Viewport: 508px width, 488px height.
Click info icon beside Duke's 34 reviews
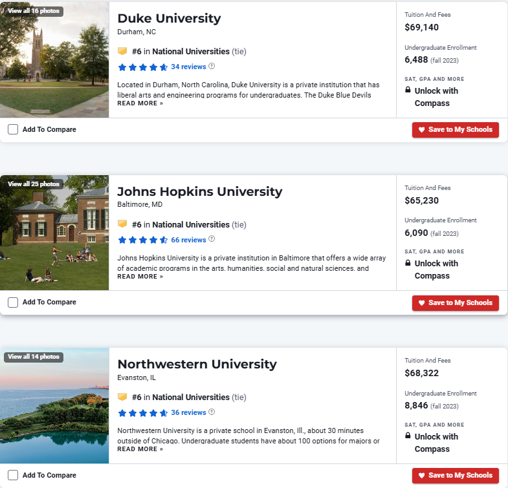[x=212, y=67]
